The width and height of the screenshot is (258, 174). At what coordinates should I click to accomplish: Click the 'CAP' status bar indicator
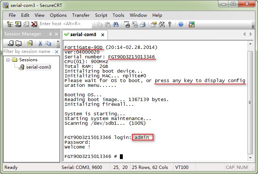[x=230, y=167]
